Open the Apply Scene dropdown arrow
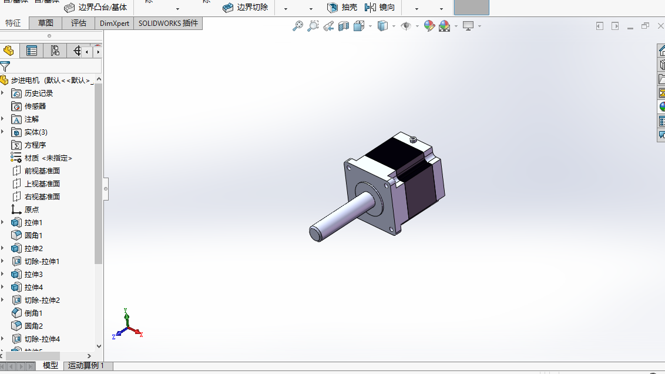Screen dimensions: 665x374 coord(456,26)
